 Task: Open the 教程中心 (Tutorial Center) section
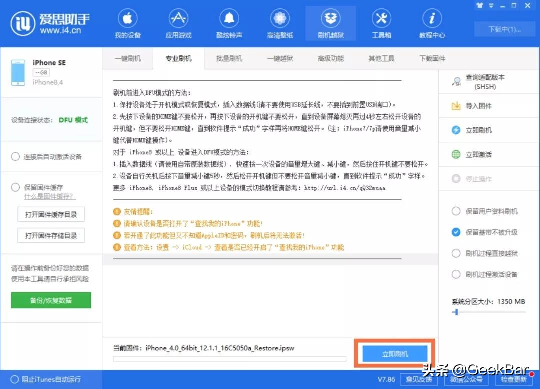[431, 23]
